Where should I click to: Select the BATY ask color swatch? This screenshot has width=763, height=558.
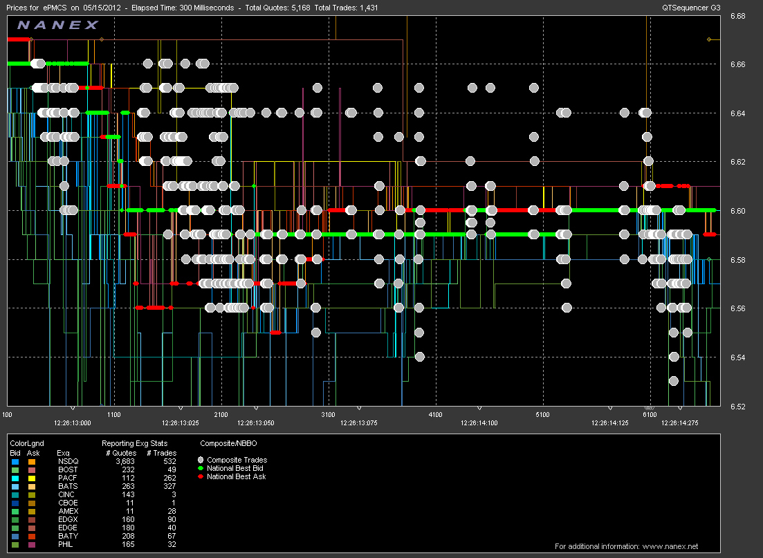(32, 536)
